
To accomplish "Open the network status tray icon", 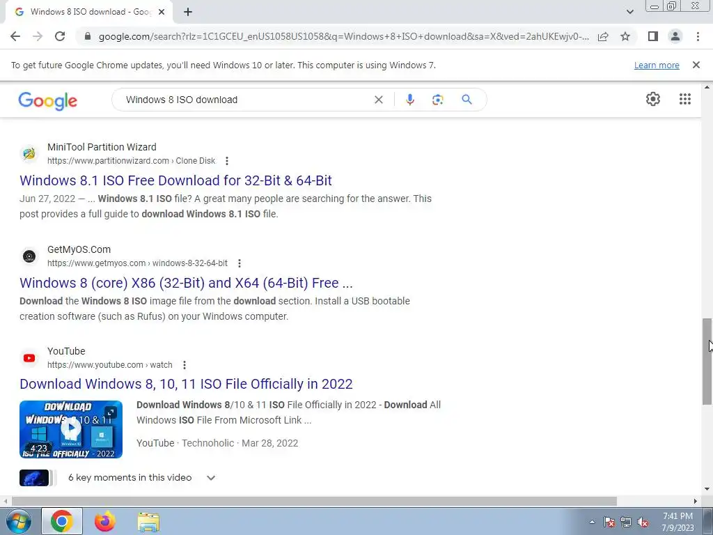I will [x=626, y=522].
